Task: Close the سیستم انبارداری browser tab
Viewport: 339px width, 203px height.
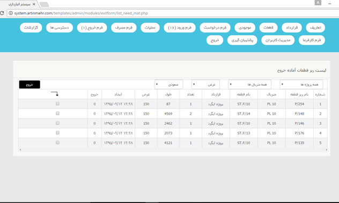Action: pos(34,4)
